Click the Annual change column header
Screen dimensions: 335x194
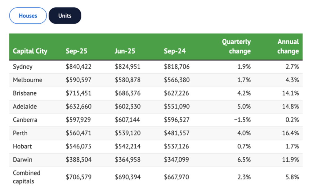pyautogui.click(x=288, y=46)
